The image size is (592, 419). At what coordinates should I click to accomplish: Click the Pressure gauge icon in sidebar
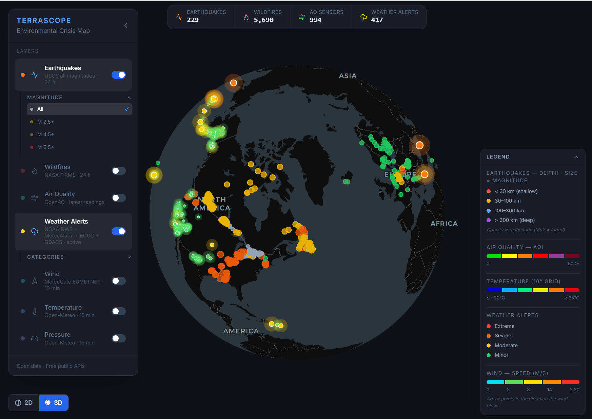pyautogui.click(x=35, y=338)
